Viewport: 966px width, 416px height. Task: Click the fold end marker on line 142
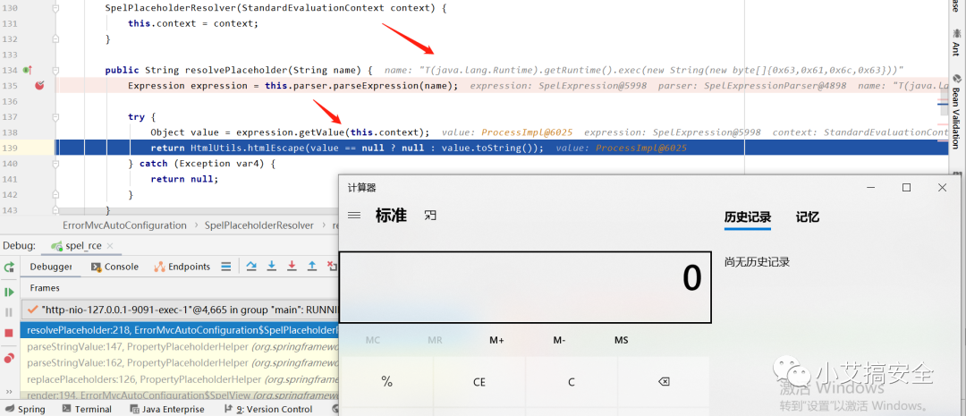point(55,195)
